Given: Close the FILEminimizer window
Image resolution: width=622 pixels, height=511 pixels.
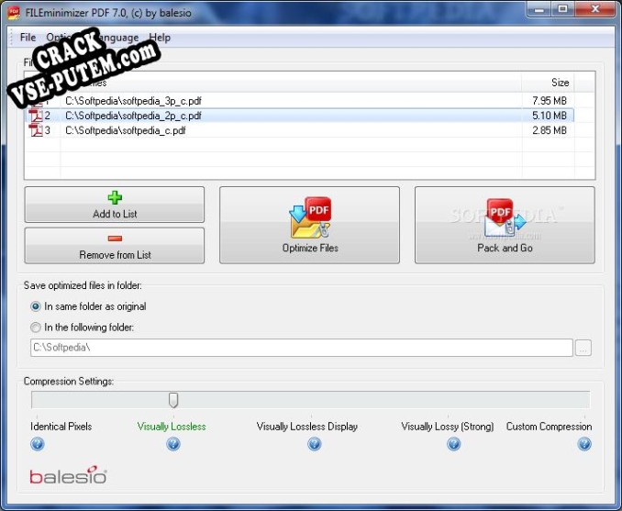Looking at the screenshot, I should pos(595,9).
